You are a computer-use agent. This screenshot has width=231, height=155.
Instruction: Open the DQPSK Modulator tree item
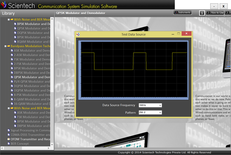[32, 86]
